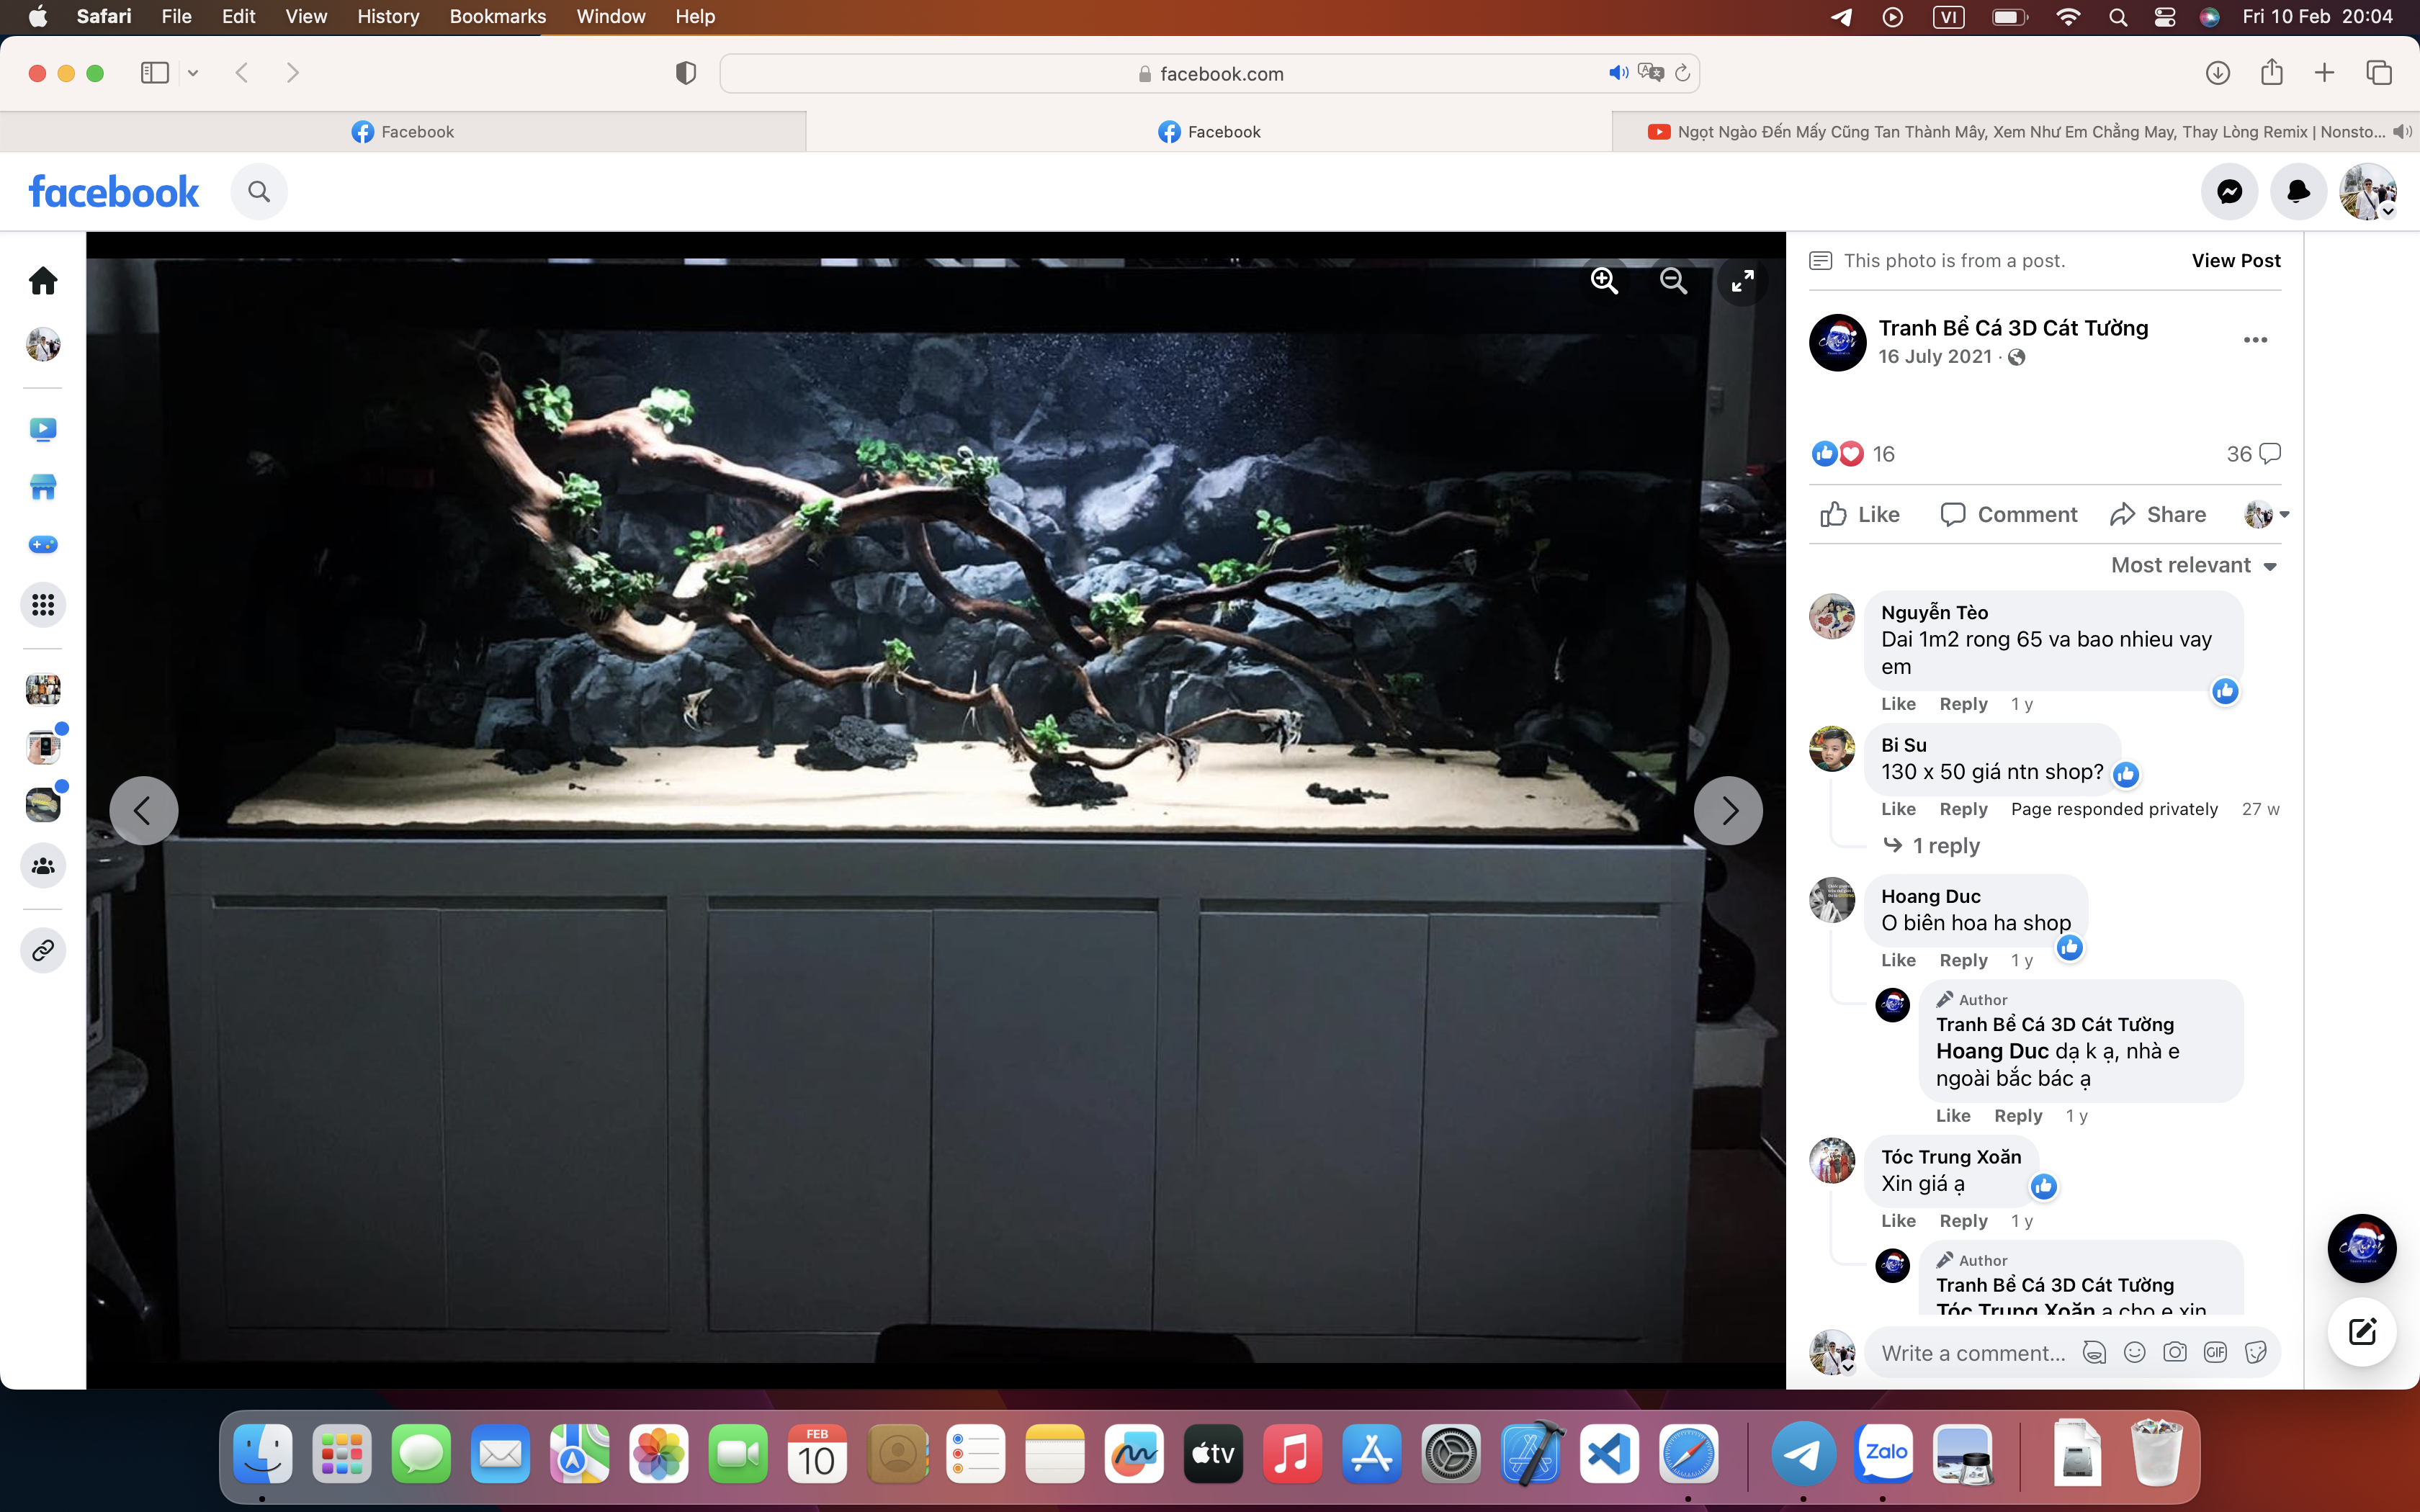Screen dimensions: 2420x1512
Task: Open new Safari tab plus button
Action: (x=2324, y=73)
